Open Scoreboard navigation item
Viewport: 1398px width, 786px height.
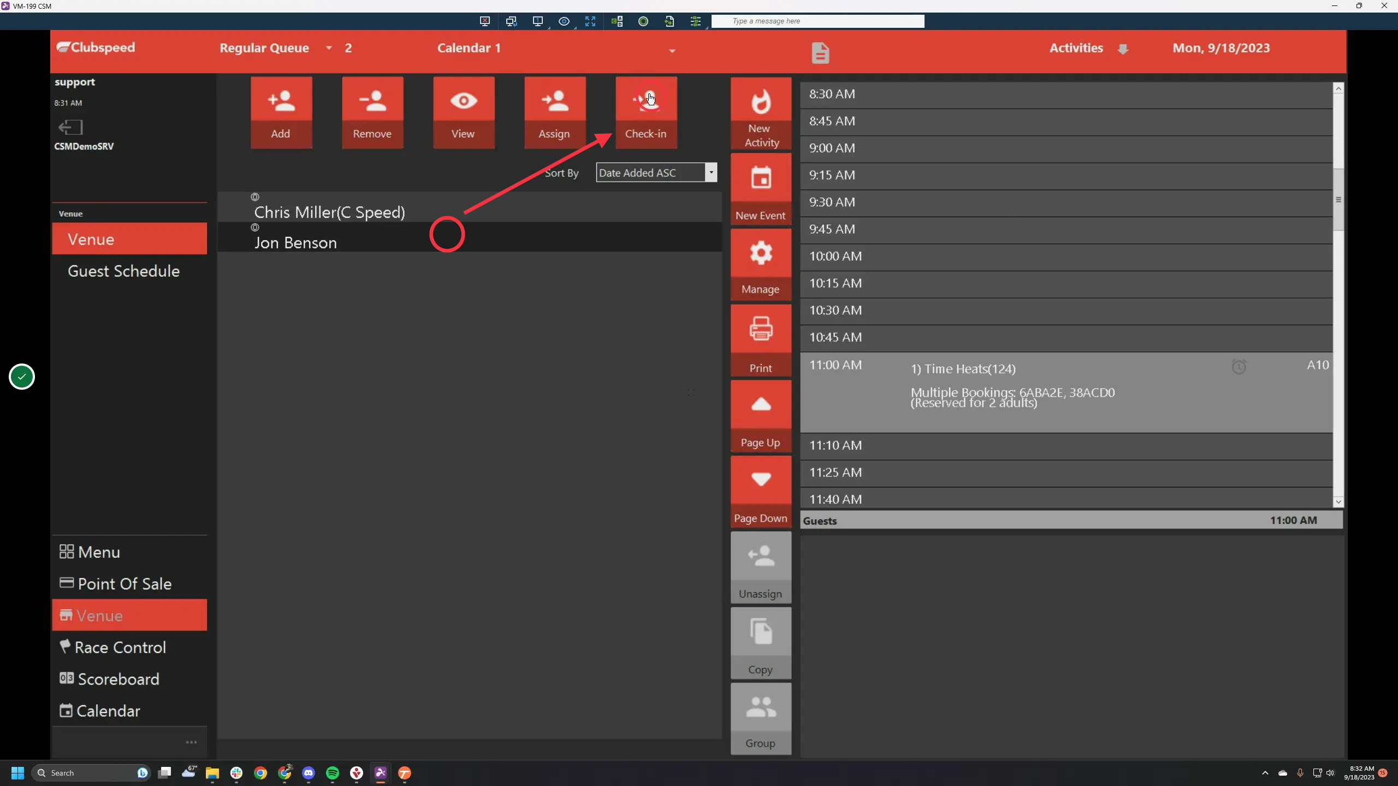pos(129,679)
